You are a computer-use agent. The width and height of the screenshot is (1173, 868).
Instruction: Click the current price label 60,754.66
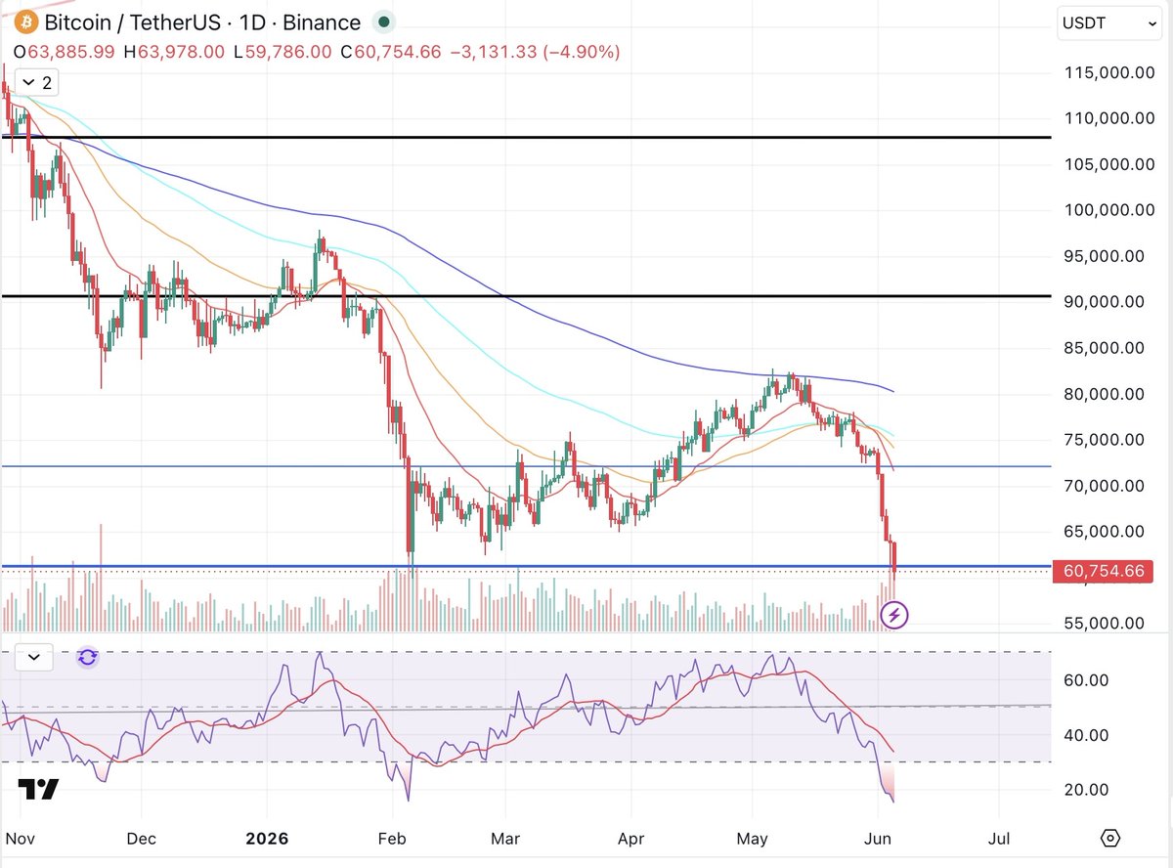pos(1103,571)
